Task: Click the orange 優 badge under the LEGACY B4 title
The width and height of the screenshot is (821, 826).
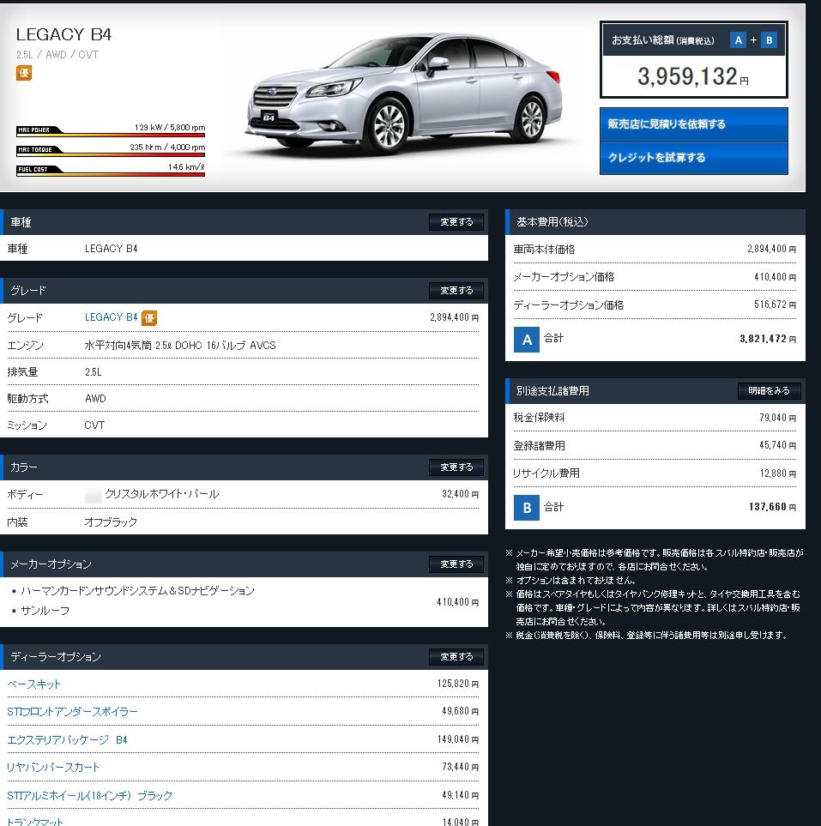Action: [24, 73]
